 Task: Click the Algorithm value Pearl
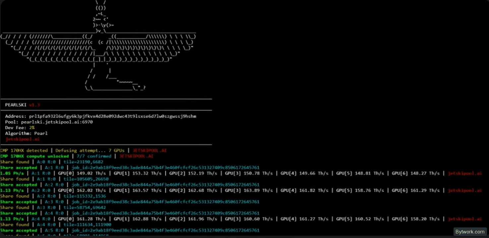(41, 133)
